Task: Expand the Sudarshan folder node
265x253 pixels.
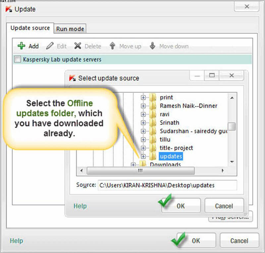Action: tap(143, 131)
